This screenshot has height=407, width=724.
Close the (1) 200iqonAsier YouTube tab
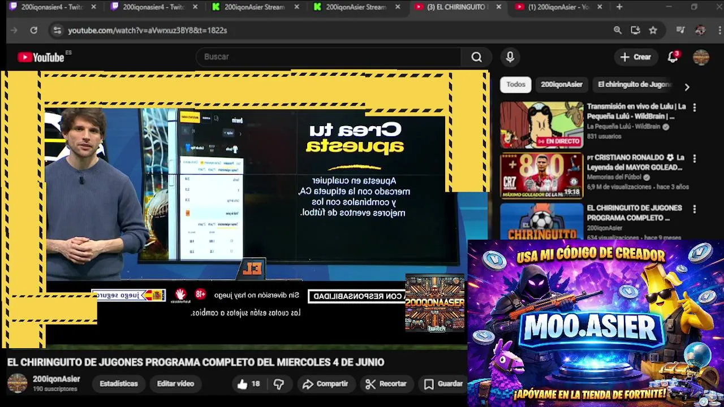click(600, 7)
